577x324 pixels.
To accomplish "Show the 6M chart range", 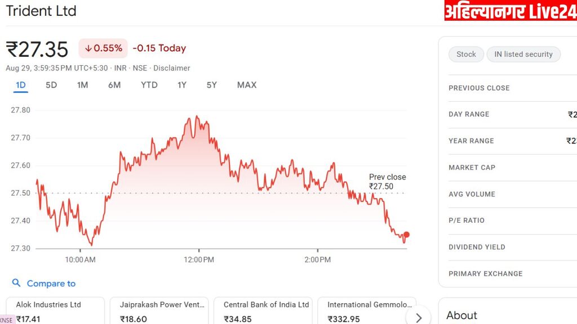I will point(114,85).
